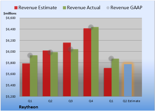Click the GAAP marker above Q2
This screenshot has width=155, height=111.
50,52
